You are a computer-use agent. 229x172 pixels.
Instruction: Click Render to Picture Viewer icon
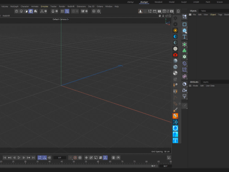pyautogui.click(x=159, y=11)
